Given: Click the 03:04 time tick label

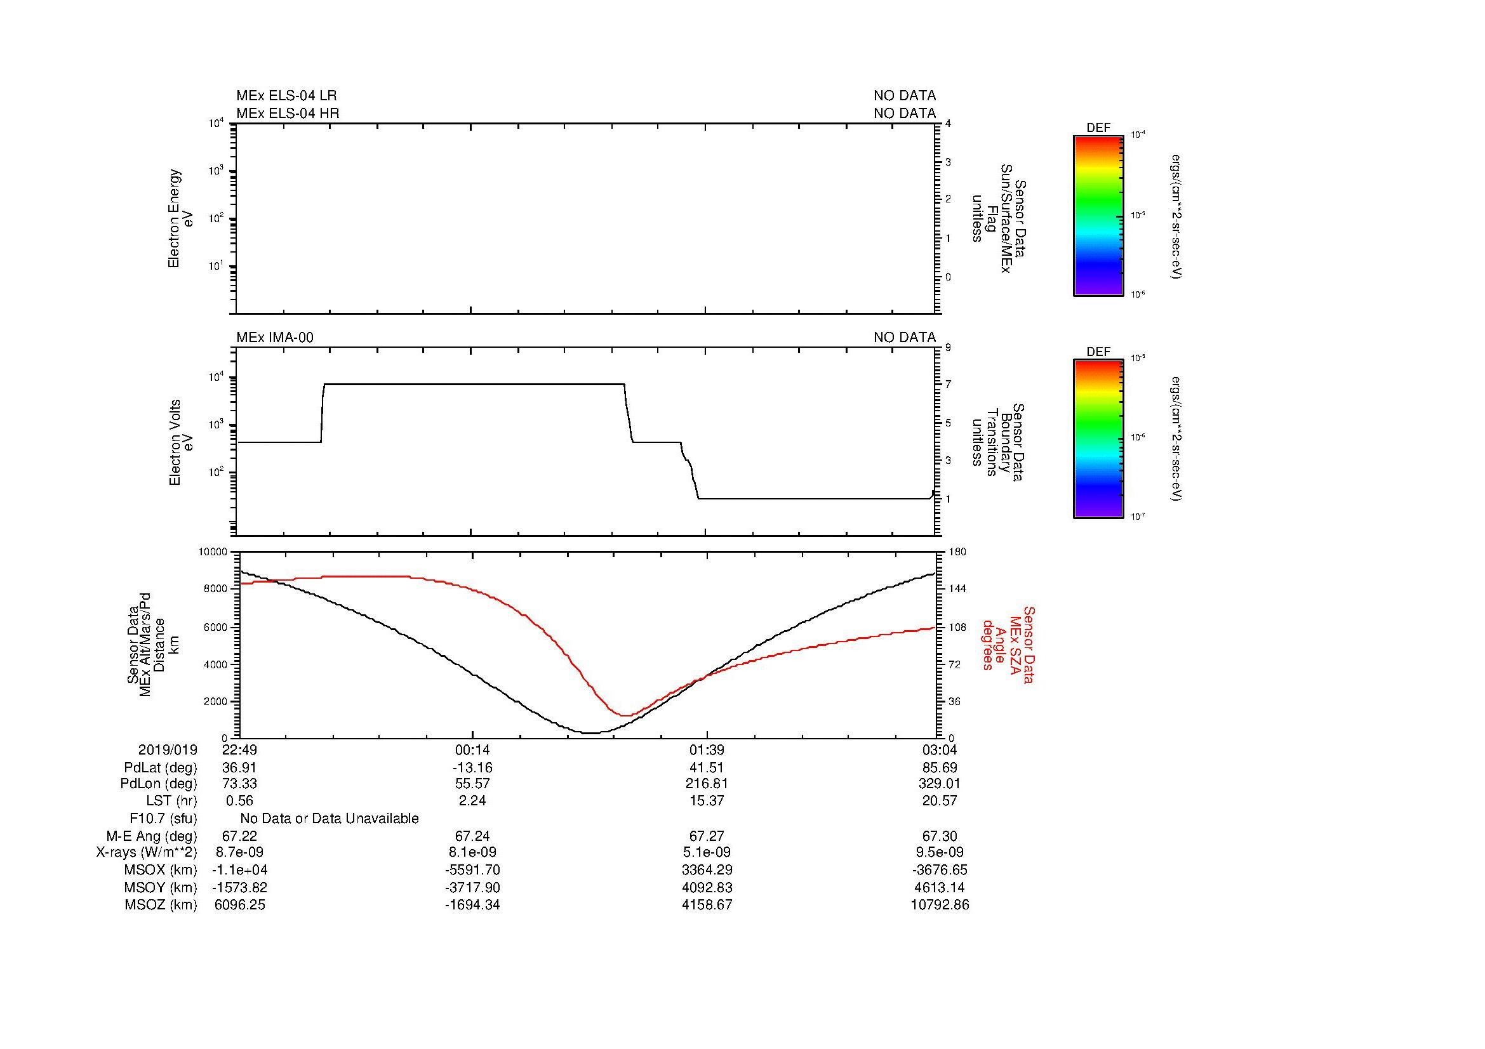Looking at the screenshot, I should [940, 749].
